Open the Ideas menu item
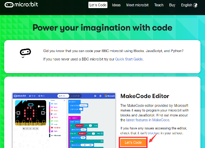Viewport: 205px width, 148px height. pos(116,5)
